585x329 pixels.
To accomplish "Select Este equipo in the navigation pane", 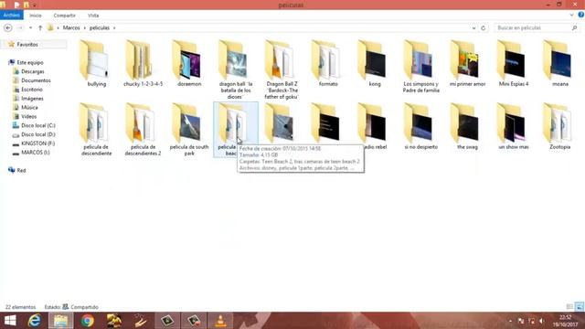I will 30,62.
